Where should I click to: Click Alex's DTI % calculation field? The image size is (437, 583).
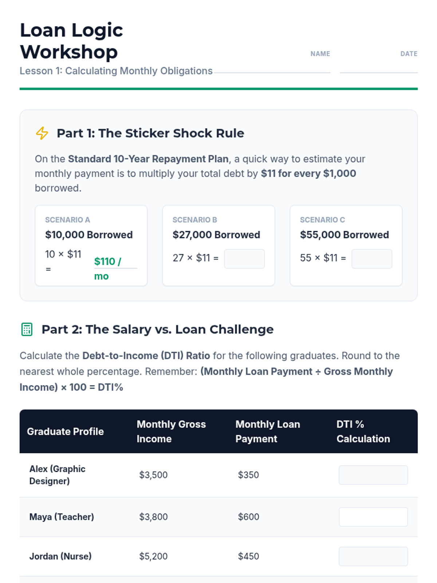coord(373,475)
